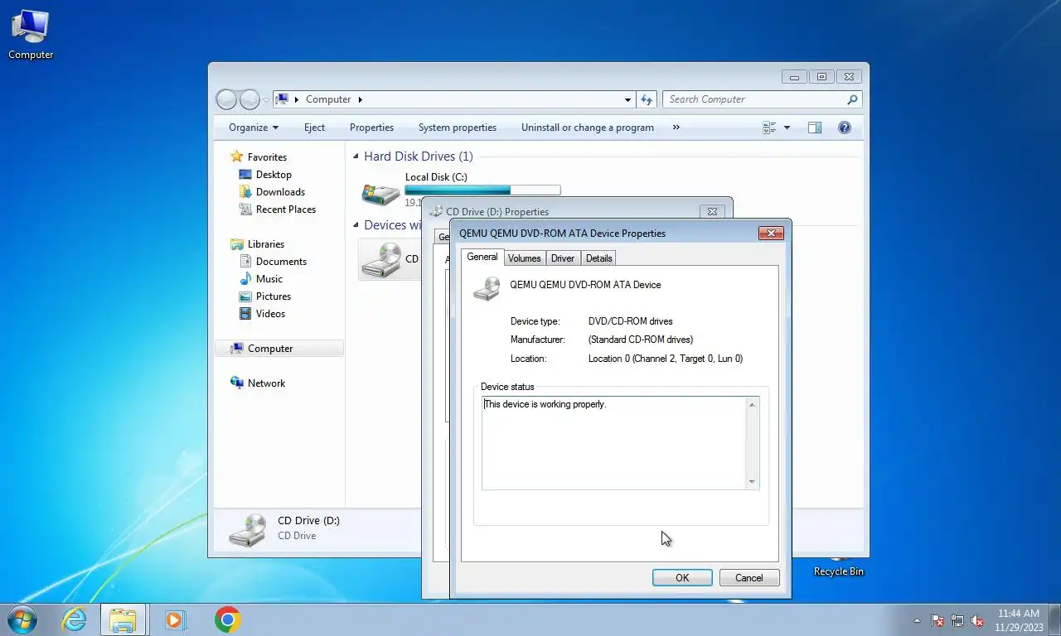Cancel the QEMU device properties dialog
The width and height of the screenshot is (1061, 636).
click(749, 578)
